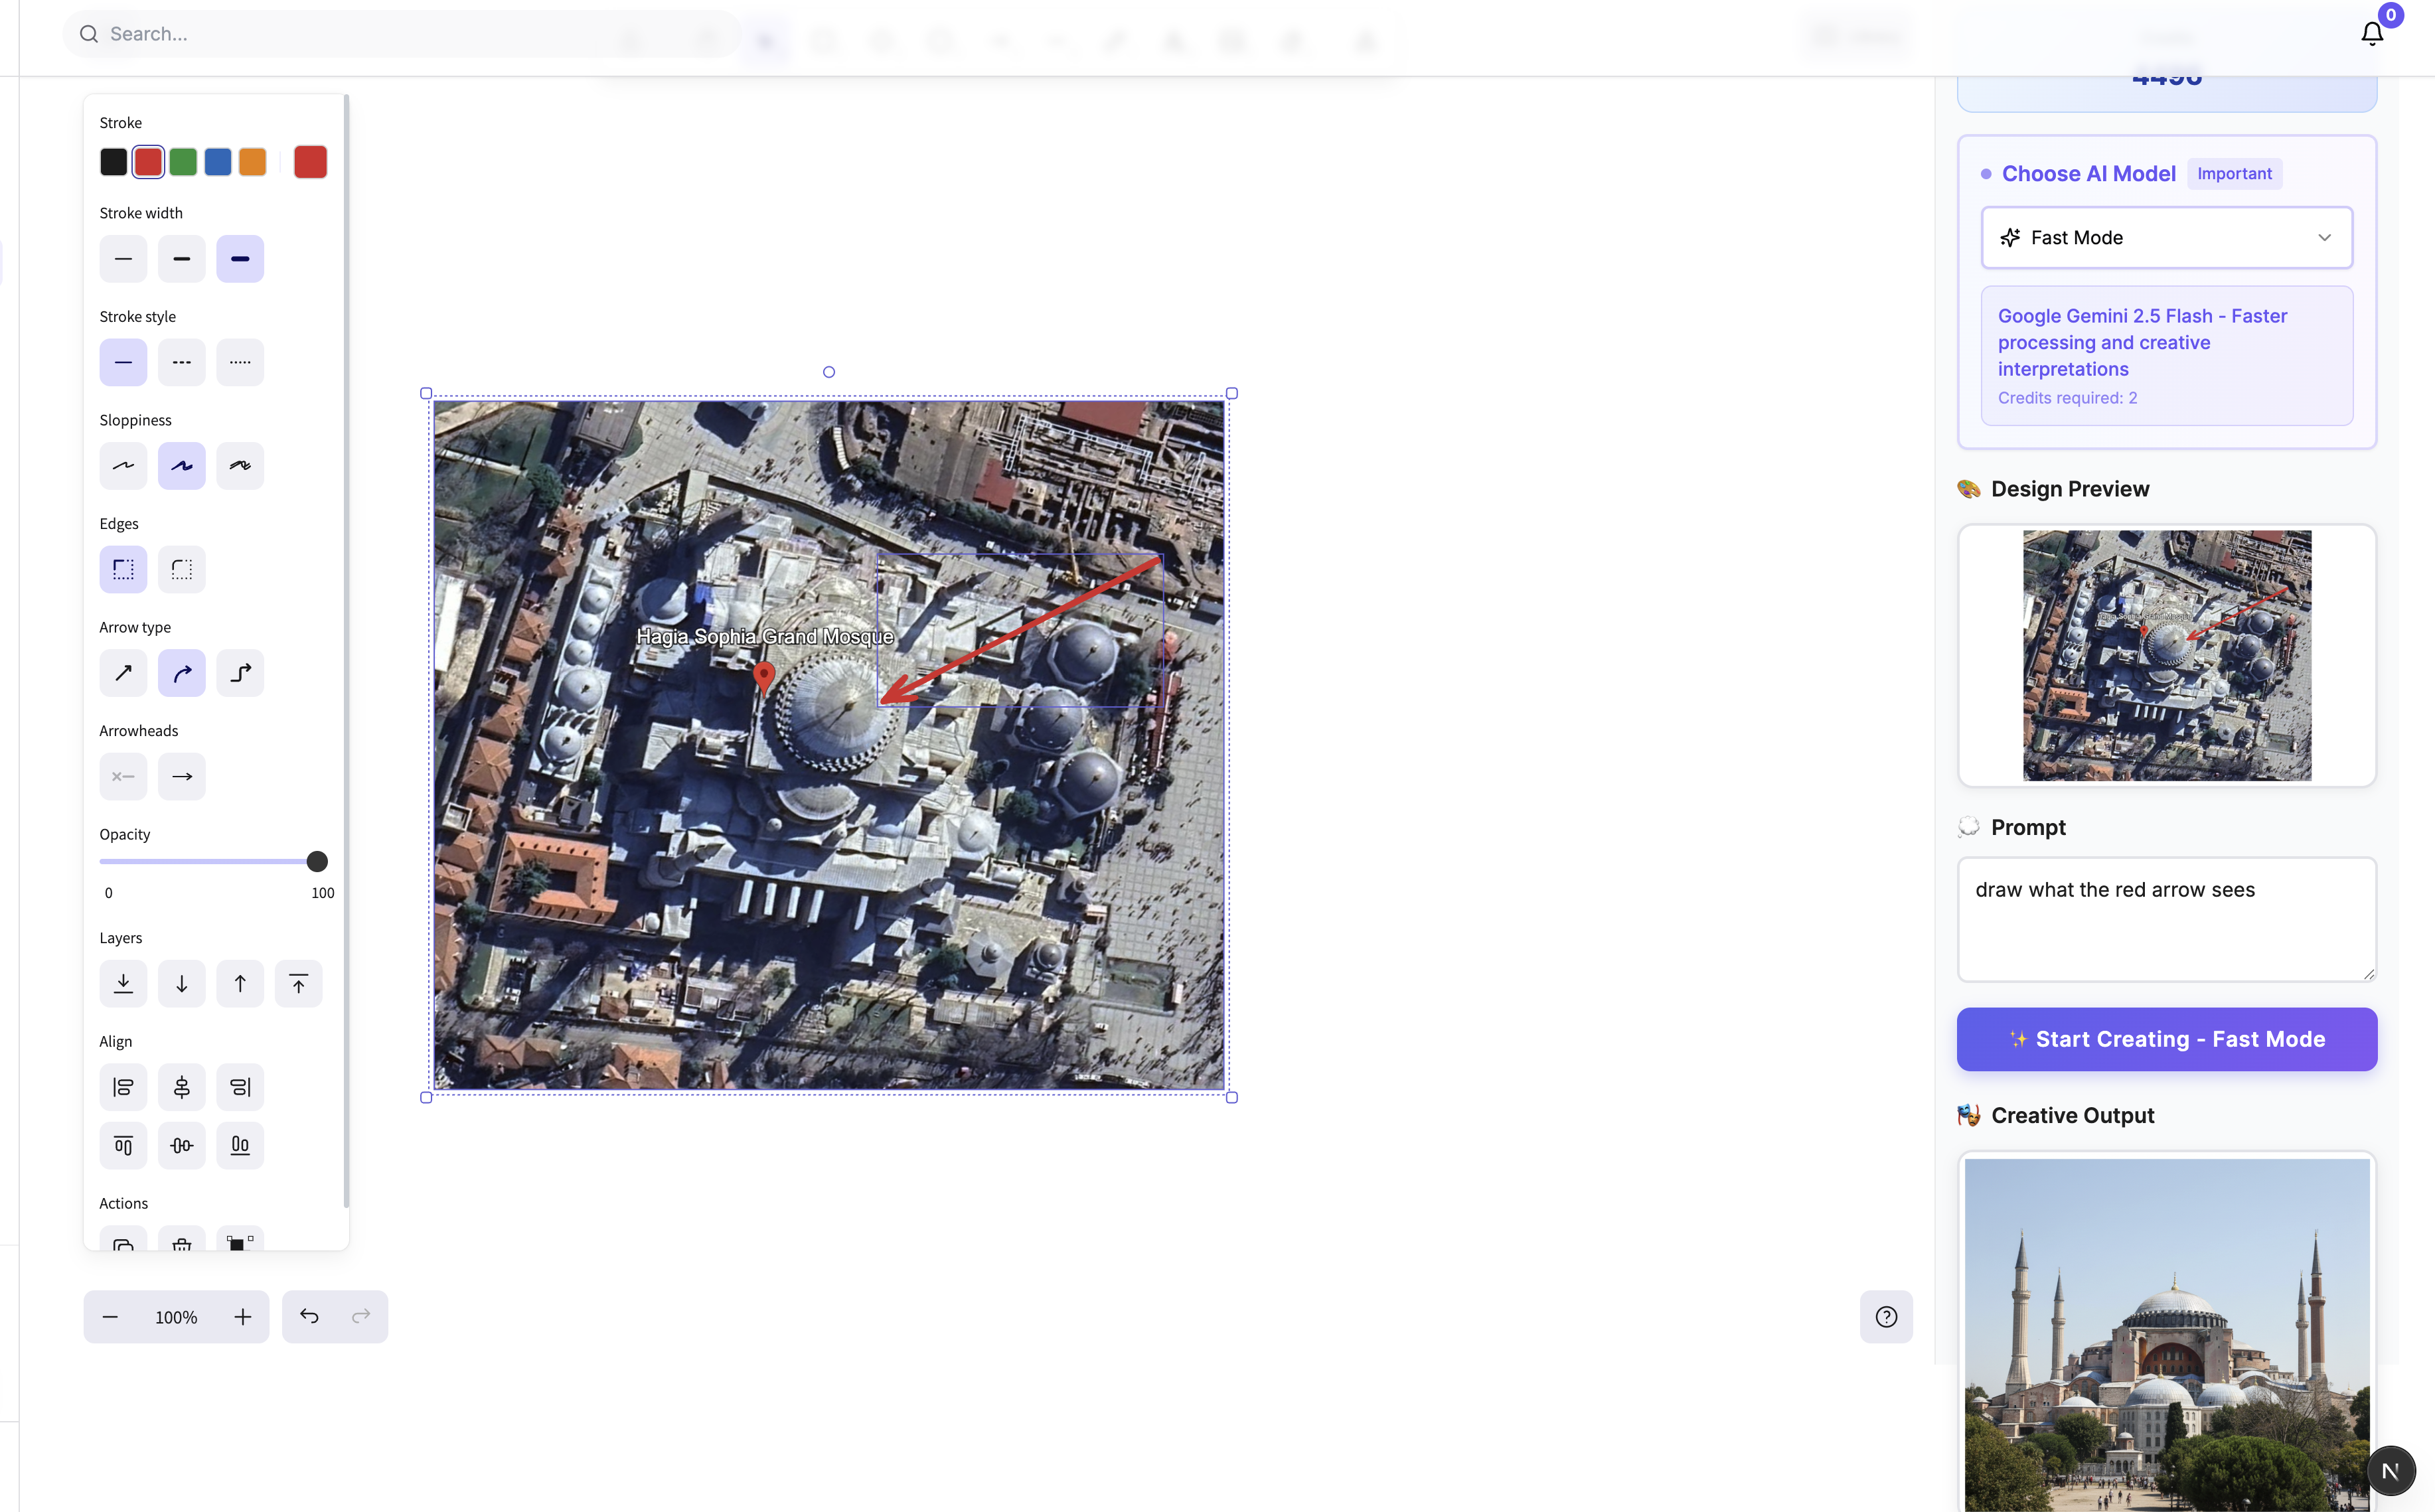Open the notifications bell
The image size is (2435, 1512).
point(2372,34)
